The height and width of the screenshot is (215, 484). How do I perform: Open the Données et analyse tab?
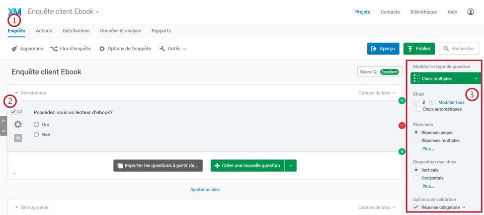point(120,31)
